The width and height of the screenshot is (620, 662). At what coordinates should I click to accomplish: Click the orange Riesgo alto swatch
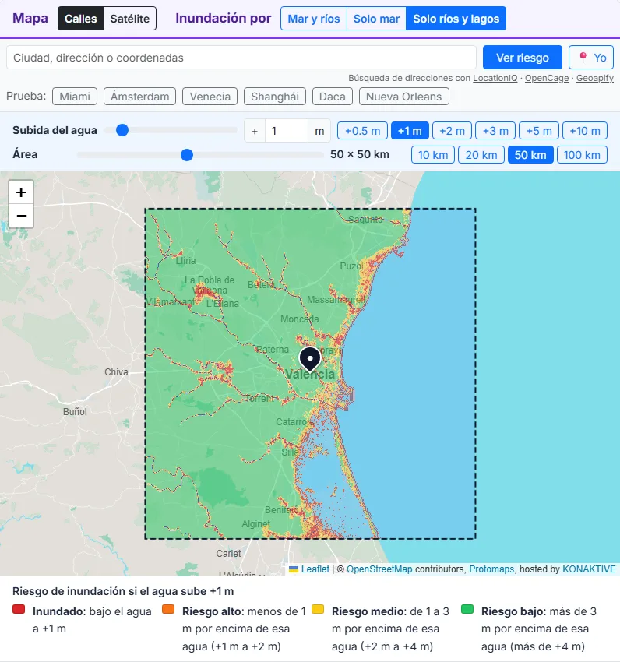168,609
